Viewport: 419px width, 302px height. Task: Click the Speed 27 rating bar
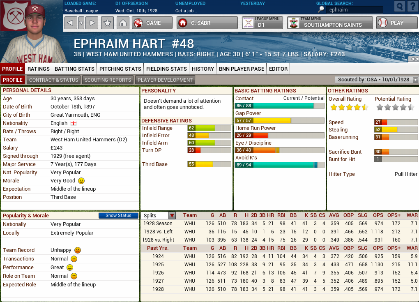coord(396,122)
